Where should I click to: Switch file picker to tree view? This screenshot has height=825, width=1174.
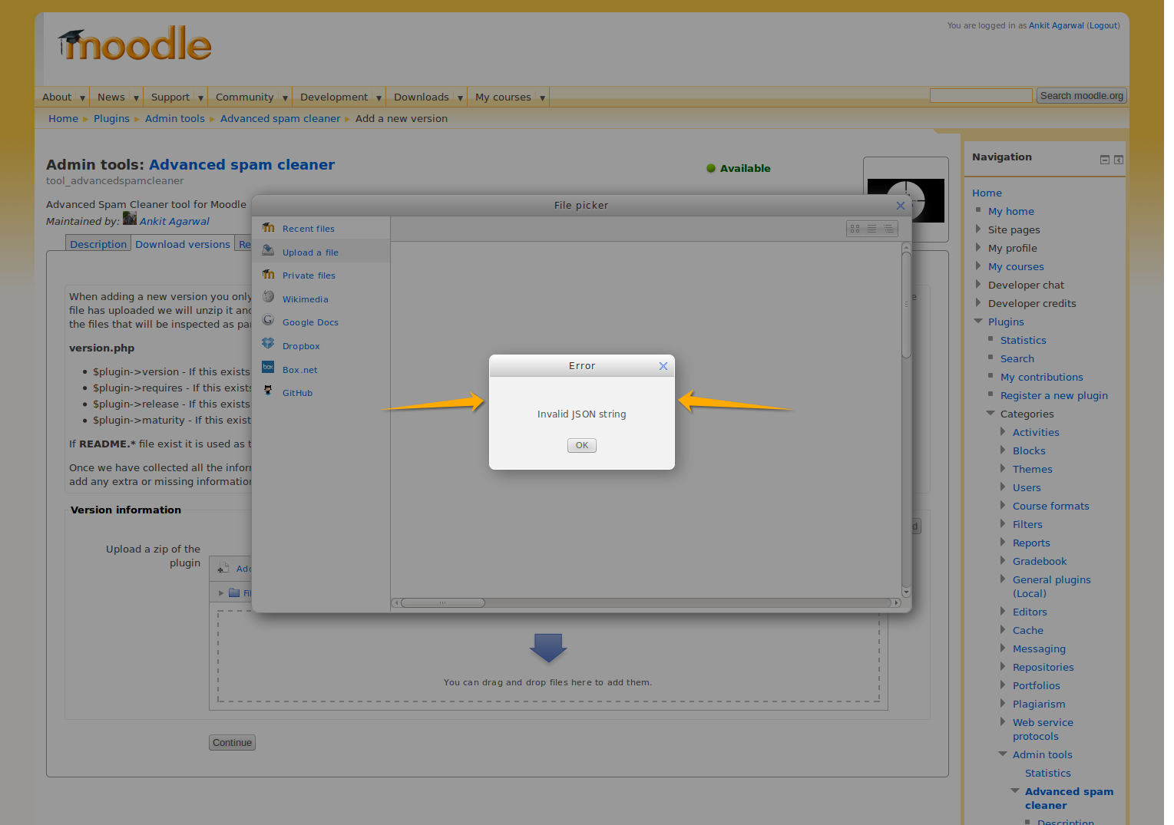click(888, 229)
